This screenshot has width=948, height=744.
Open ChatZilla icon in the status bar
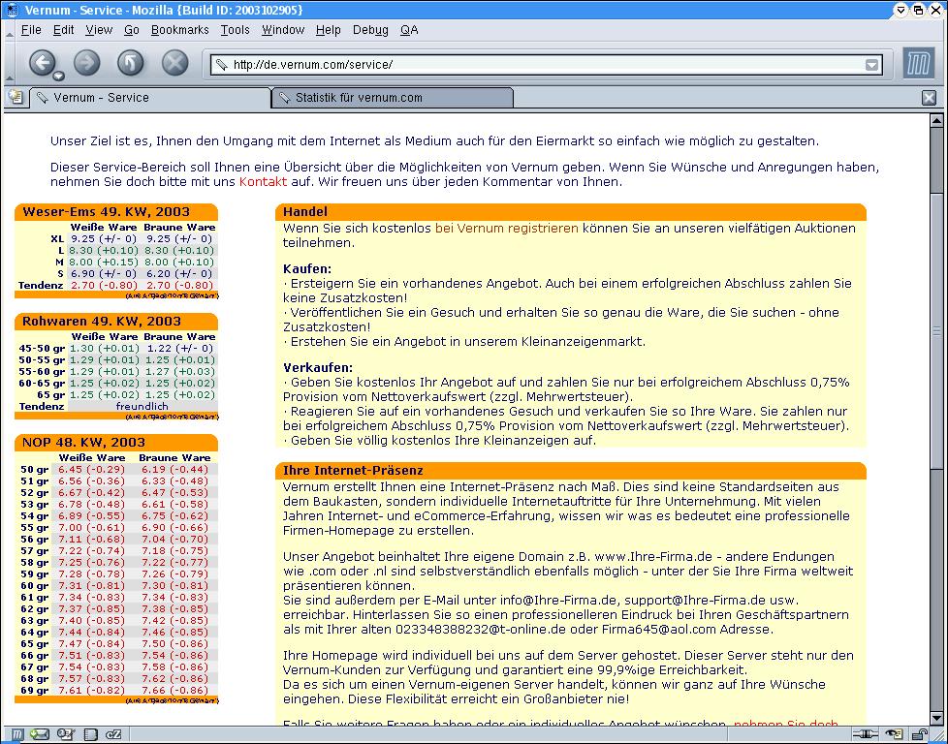112,734
